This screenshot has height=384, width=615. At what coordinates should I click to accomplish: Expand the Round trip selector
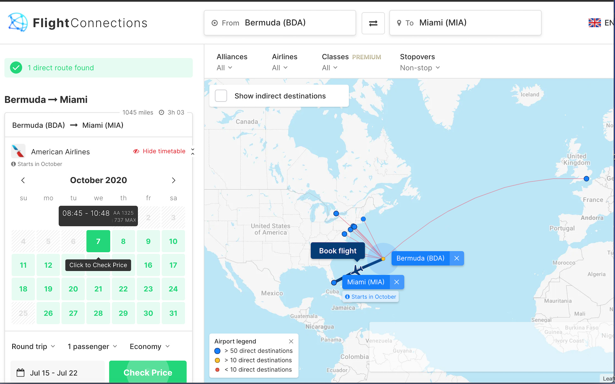pyautogui.click(x=33, y=346)
